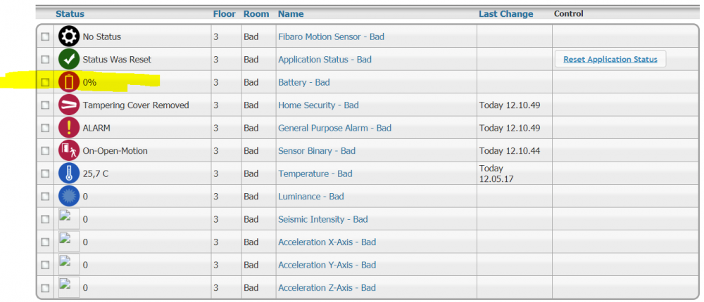The image size is (704, 302).
Task: Click the broken image for Seismic Intensity
Action: click(x=69, y=218)
